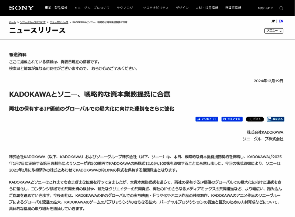
Task: Share the release on Facebook via シェアする
Action: [231, 119]
